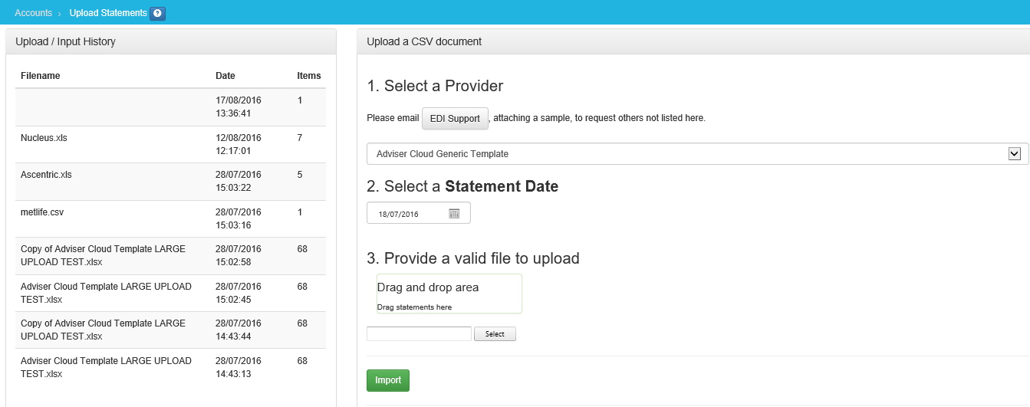Image resolution: width=1030 pixels, height=407 pixels.
Task: Click the file path text box
Action: tap(419, 334)
